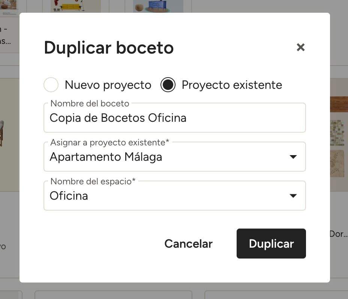Confirm with the Duplicar button
Image resolution: width=348 pixels, height=299 pixels.
(x=271, y=244)
